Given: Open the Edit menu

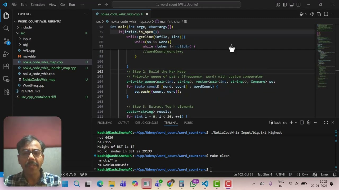Looking at the screenshot, I should click(x=24, y=4).
